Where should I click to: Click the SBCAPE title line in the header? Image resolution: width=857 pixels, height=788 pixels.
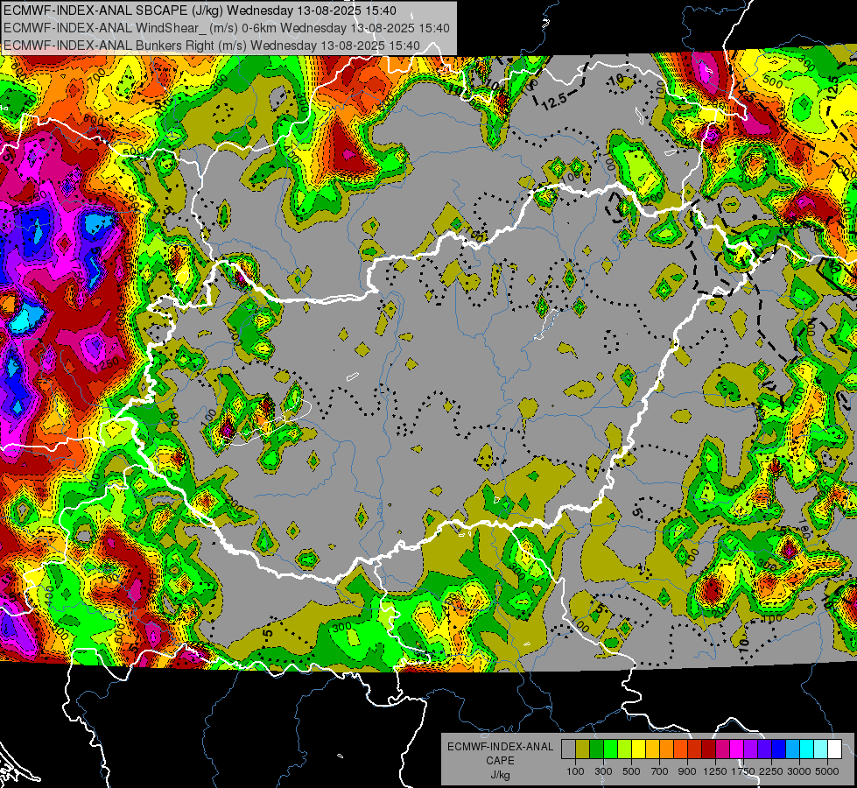200,11
